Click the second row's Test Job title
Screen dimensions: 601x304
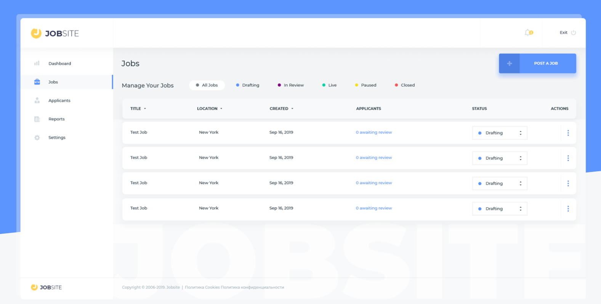(x=139, y=158)
